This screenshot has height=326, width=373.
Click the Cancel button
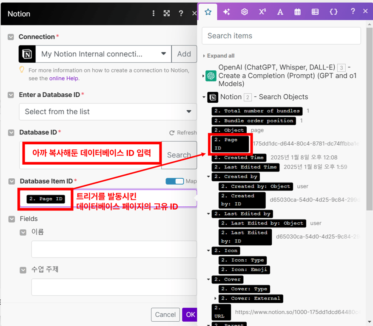(165, 315)
